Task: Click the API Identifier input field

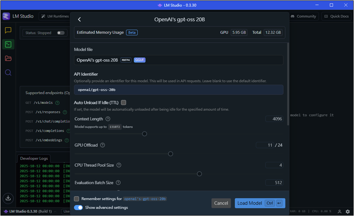Action: [x=179, y=89]
